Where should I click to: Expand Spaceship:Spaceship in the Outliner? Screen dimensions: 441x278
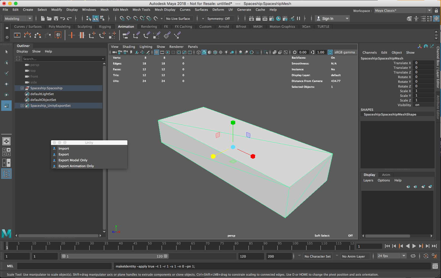tap(22, 88)
